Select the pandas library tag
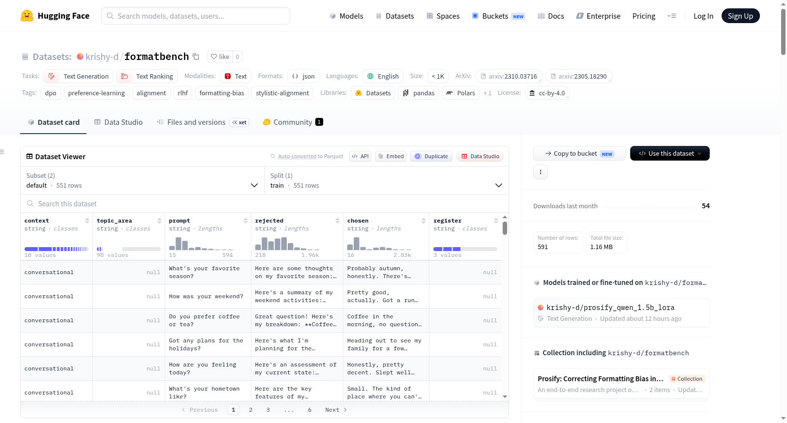The height and width of the screenshot is (423, 787). pos(418,93)
